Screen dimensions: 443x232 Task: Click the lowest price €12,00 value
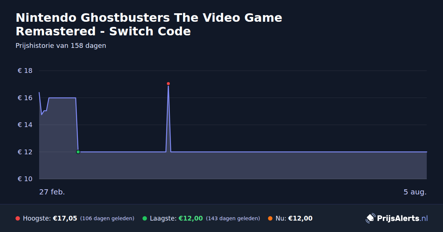point(191,218)
